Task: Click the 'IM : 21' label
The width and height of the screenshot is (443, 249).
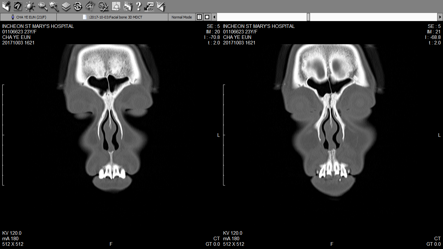Action: point(434,32)
